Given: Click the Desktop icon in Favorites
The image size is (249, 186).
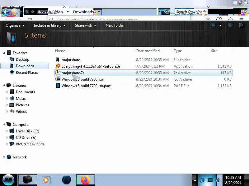Looking at the screenshot, I should 12,59.
